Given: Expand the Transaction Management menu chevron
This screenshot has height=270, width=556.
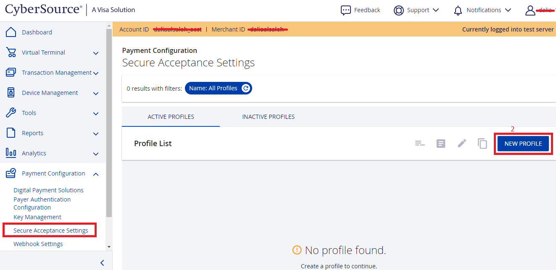Looking at the screenshot, I should [96, 73].
